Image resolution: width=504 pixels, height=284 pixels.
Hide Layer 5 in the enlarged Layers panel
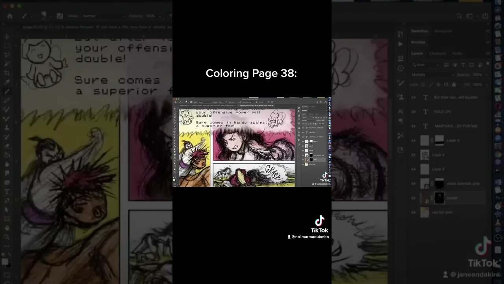coord(413,169)
